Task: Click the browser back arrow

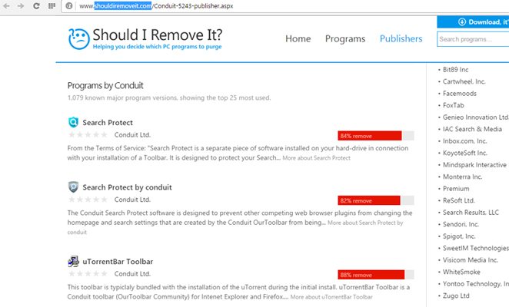Action: 6,6
